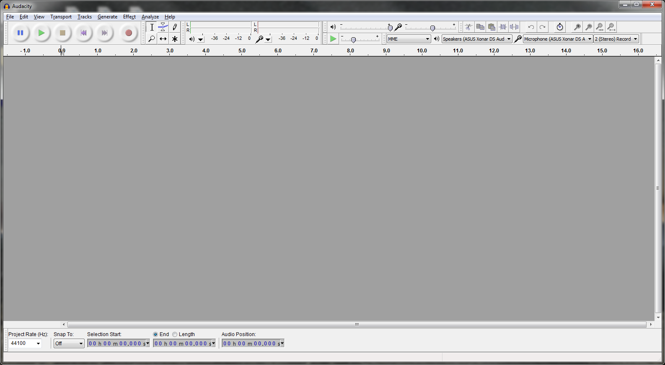Image resolution: width=665 pixels, height=365 pixels.
Task: Click the input meter microphone icon
Action: [x=259, y=39]
